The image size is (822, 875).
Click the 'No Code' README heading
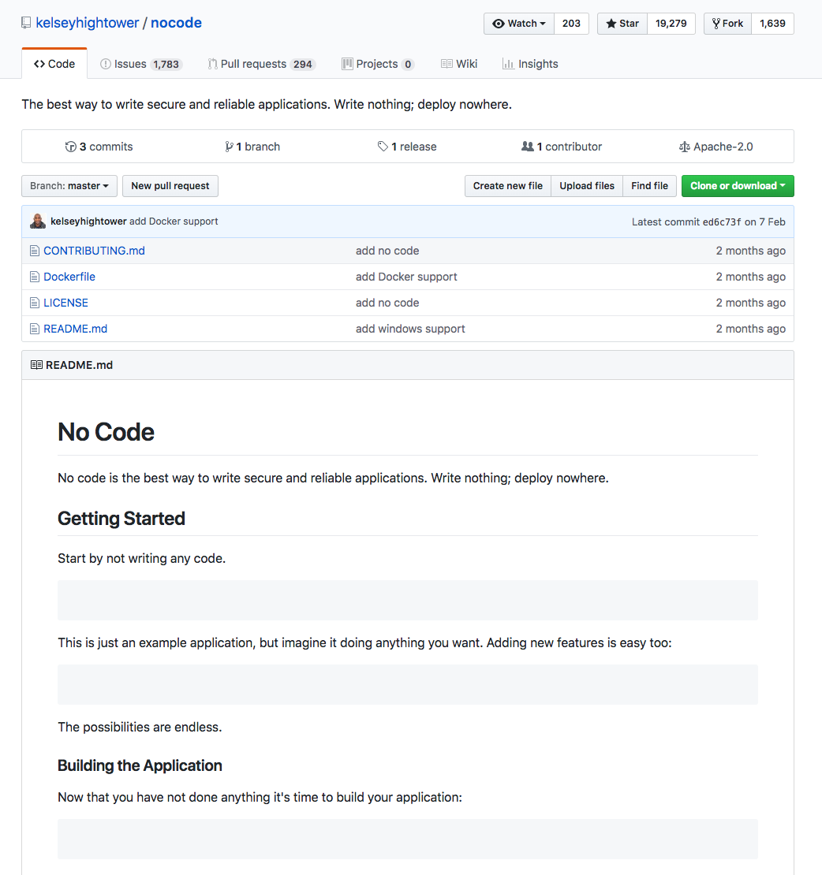[x=106, y=433]
